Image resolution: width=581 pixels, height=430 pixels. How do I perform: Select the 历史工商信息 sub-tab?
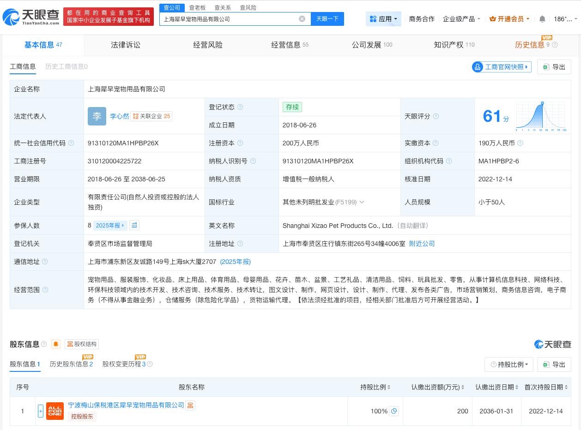tap(66, 66)
